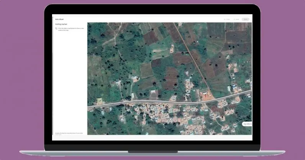This screenshot has width=305, height=160.
Task: Click the email notice at sidebar bottom
Action: [x=69, y=133]
